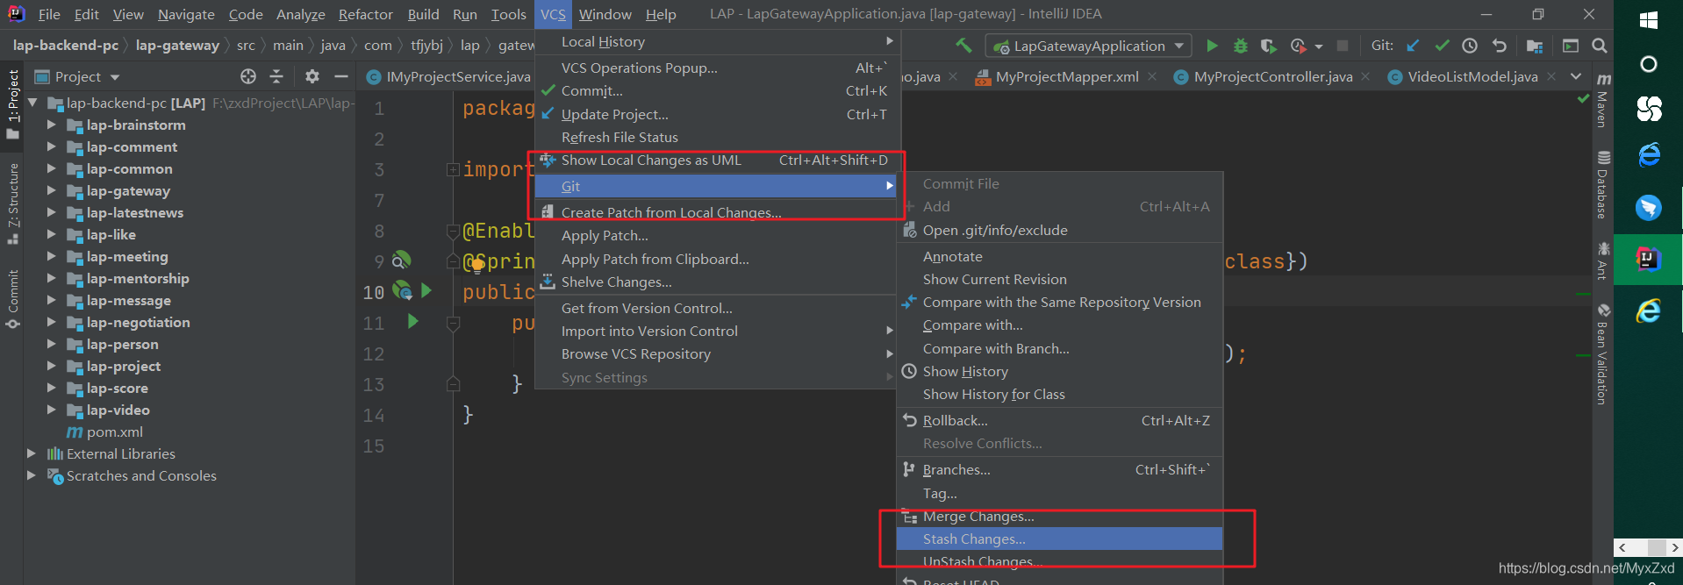Select UnStash Changes in the Git submenu
Viewport: 1683px width, 585px height.
pyautogui.click(x=1059, y=561)
